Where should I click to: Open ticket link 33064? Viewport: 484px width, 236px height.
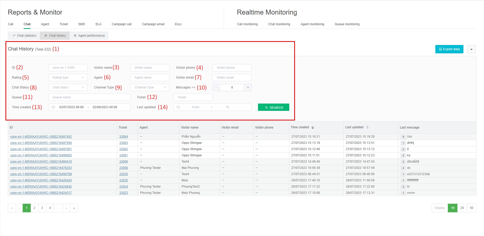point(123,137)
